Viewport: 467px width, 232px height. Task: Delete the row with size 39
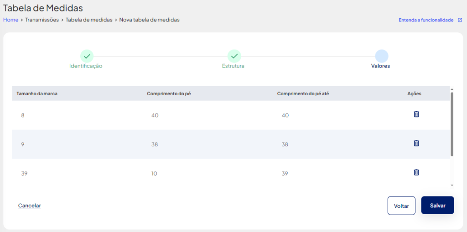pos(416,172)
